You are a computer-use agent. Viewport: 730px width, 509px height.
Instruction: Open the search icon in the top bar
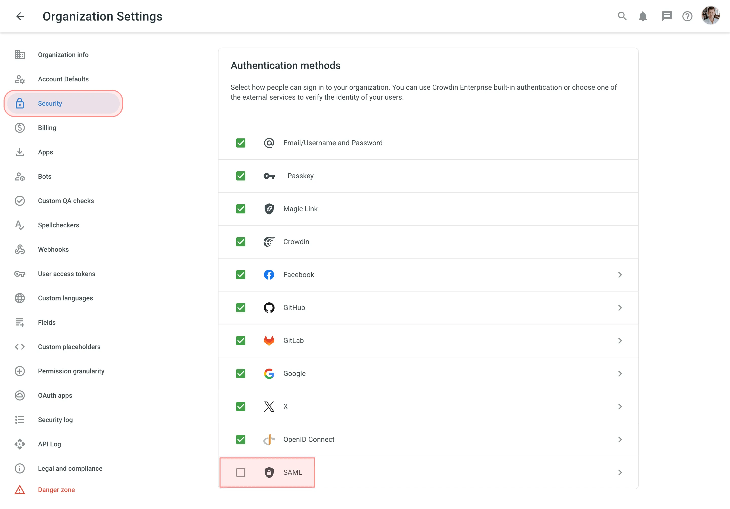coord(622,16)
